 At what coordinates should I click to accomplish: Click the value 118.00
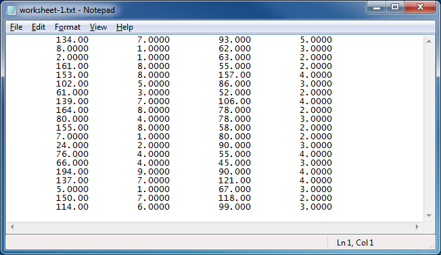[235, 198]
